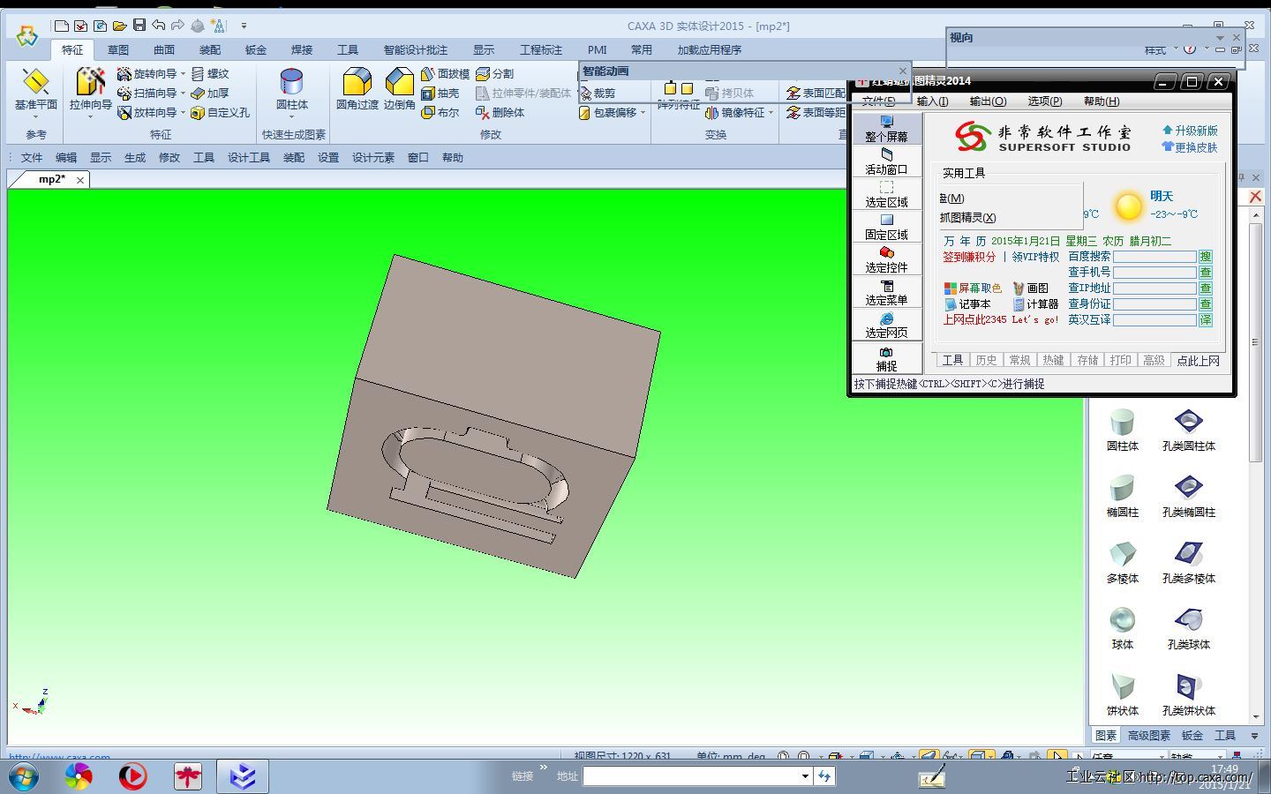Viewport: 1271px width, 794px height.
Task: Click the 更换皮肤 change skin link
Action: [x=1190, y=147]
